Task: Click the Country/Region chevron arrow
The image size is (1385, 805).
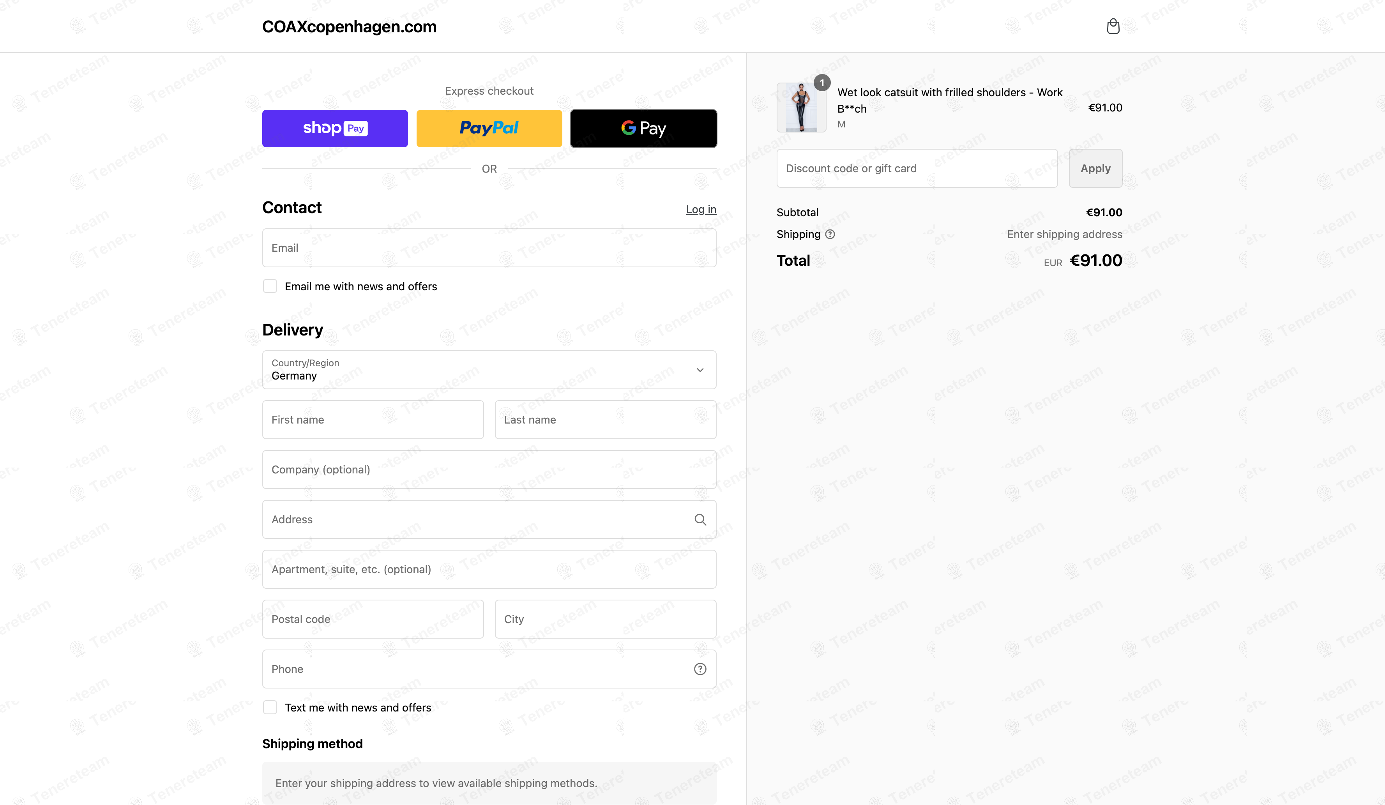Action: pyautogui.click(x=700, y=370)
